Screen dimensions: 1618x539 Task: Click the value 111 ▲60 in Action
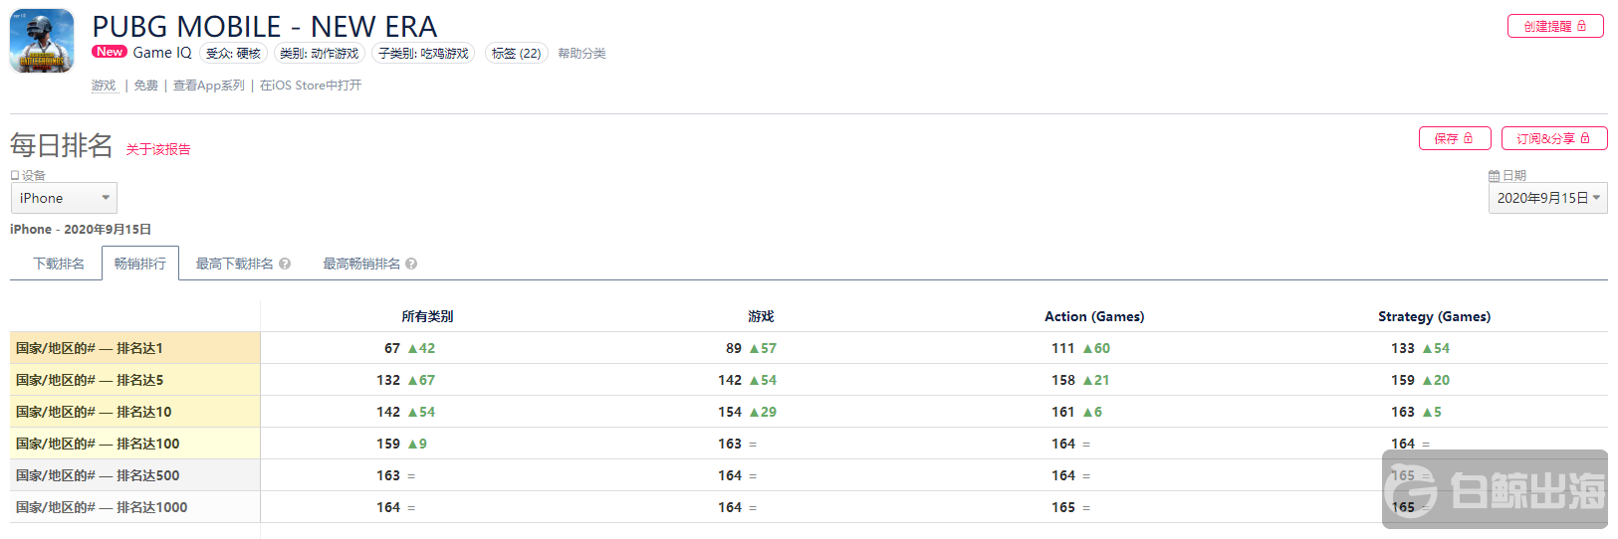(1080, 348)
